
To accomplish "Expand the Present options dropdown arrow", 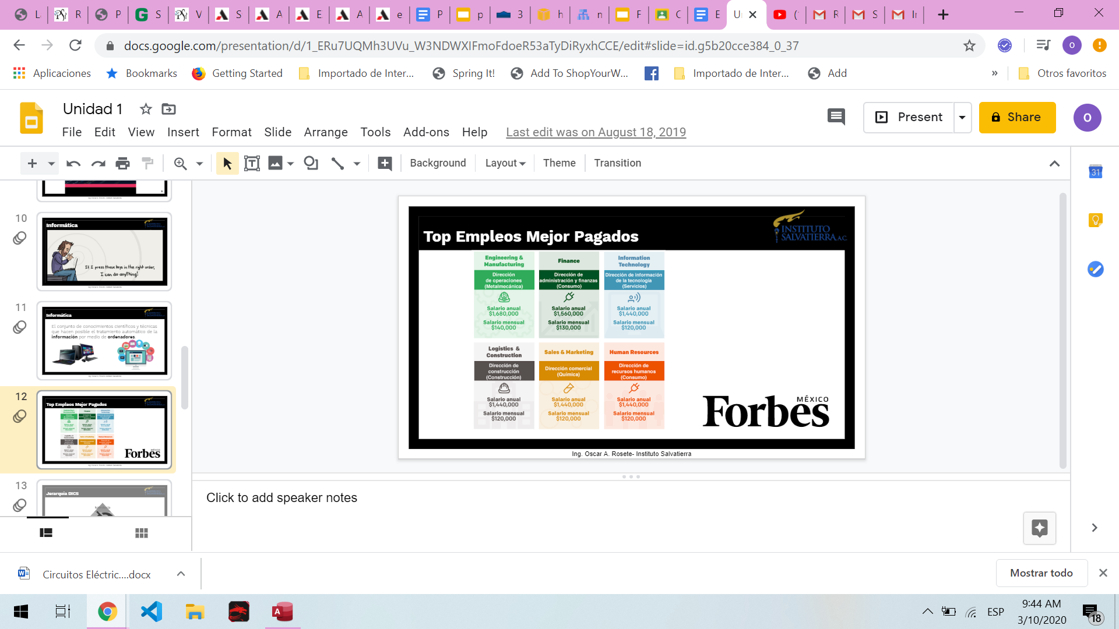I will (962, 117).
